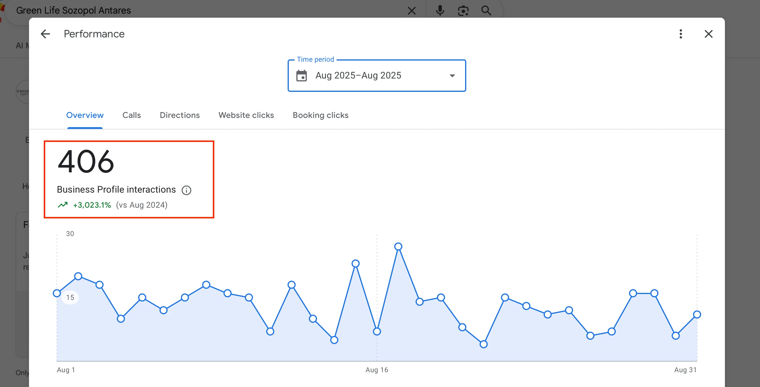Click the Aug 16 axis label
The image size is (760, 387).
point(377,370)
